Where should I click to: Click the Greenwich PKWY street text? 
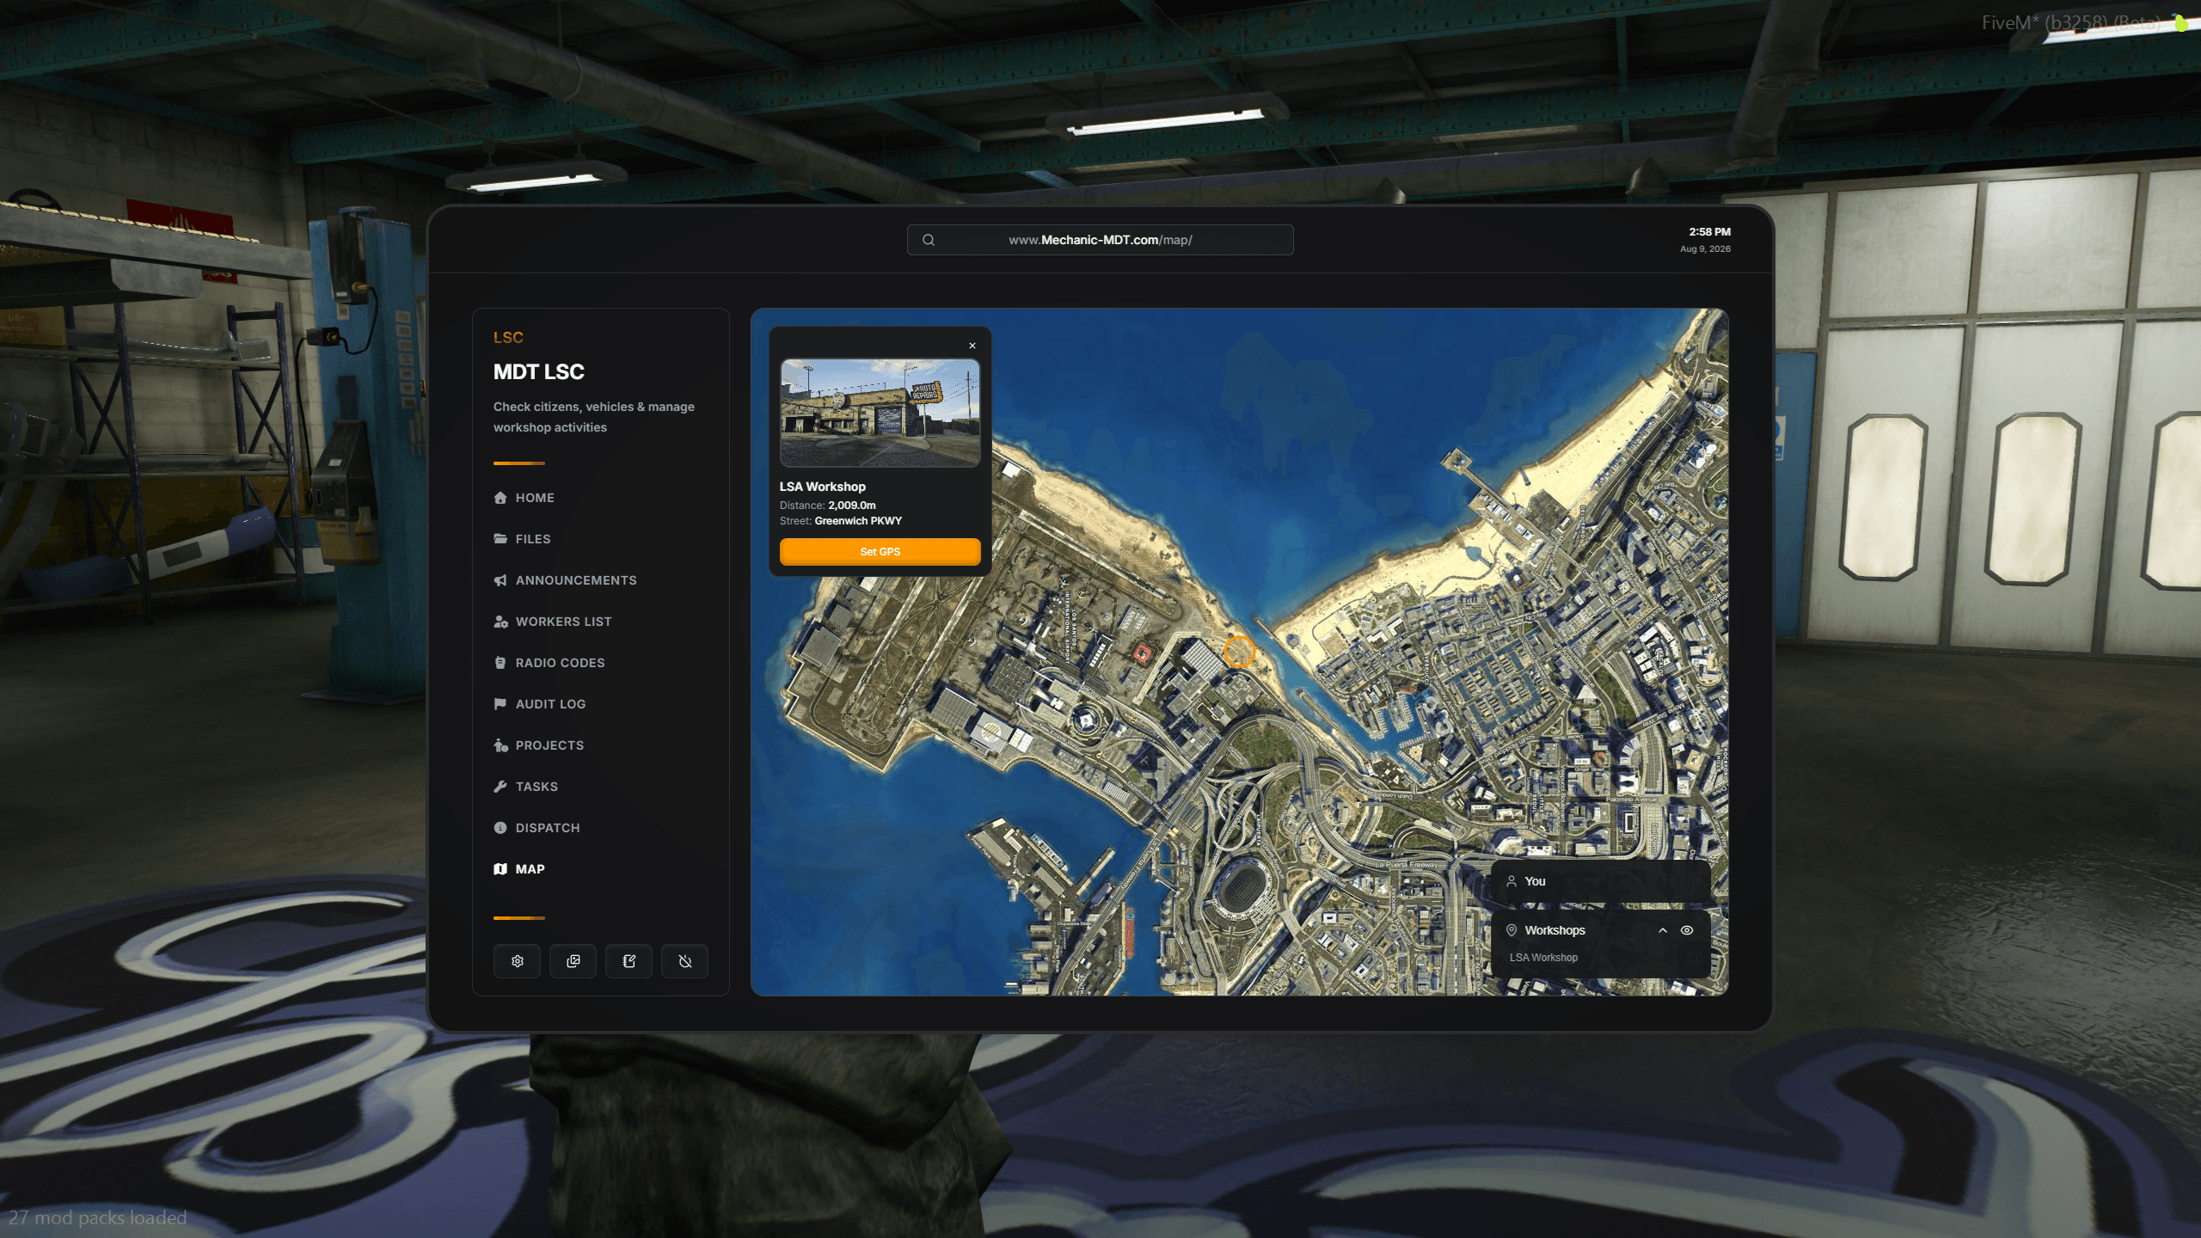tap(858, 521)
